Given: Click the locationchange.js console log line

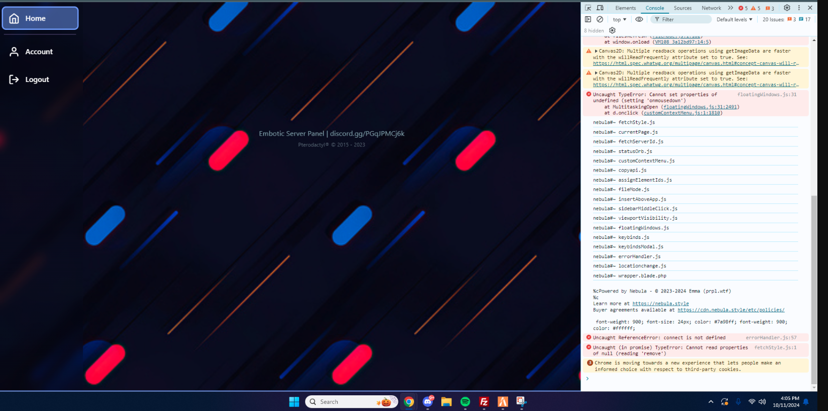Looking at the screenshot, I should pyautogui.click(x=695, y=266).
